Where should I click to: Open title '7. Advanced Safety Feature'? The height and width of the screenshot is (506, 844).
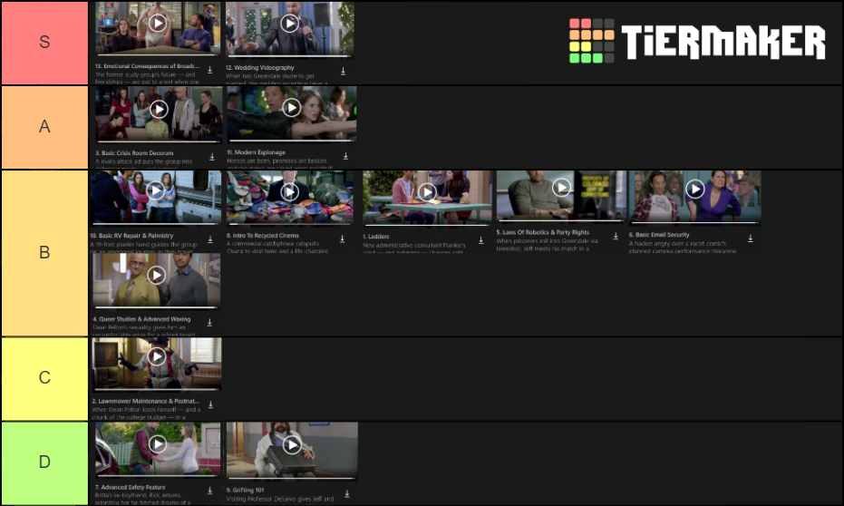[x=131, y=487]
